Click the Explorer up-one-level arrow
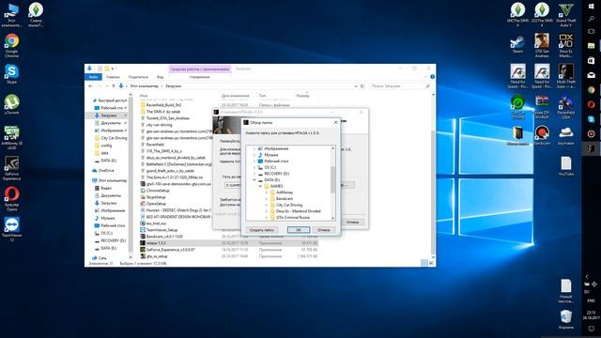Viewport: 601px width, 338px height. 114,86
